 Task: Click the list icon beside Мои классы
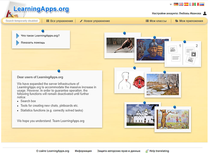[x=147, y=21]
